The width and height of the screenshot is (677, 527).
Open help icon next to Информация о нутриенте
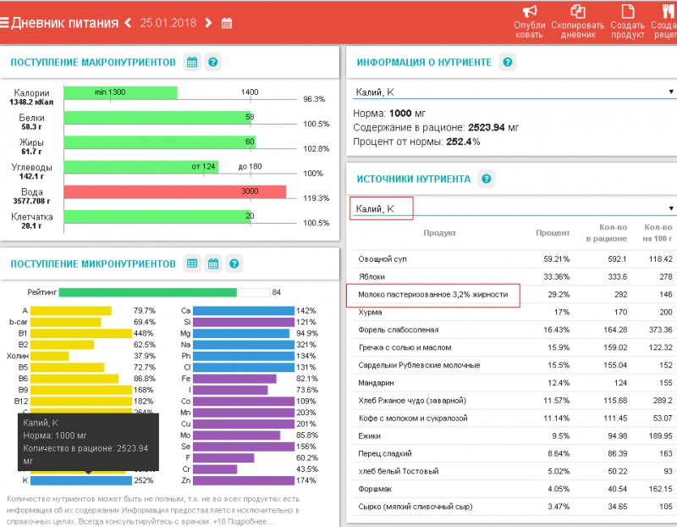507,63
